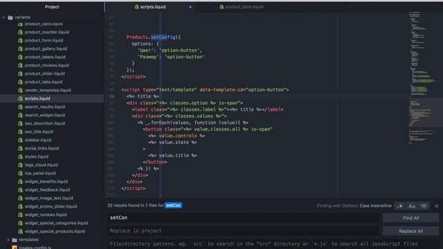Click the variants folder icon
Screen dimensions: 443x249
coord(10,17)
